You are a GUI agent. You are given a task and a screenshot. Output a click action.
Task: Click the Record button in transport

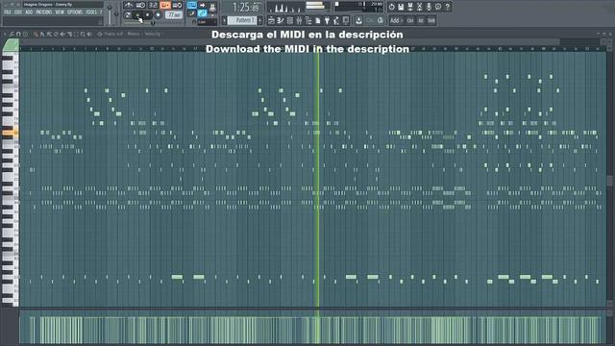tap(158, 14)
